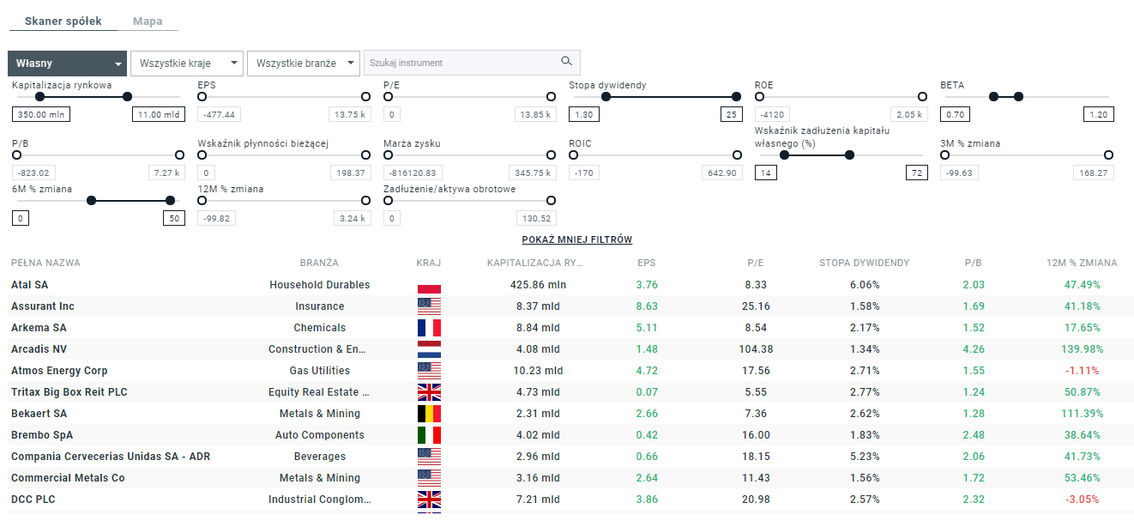
Task: Open the Wszystkie kraje dropdown
Action: (187, 64)
